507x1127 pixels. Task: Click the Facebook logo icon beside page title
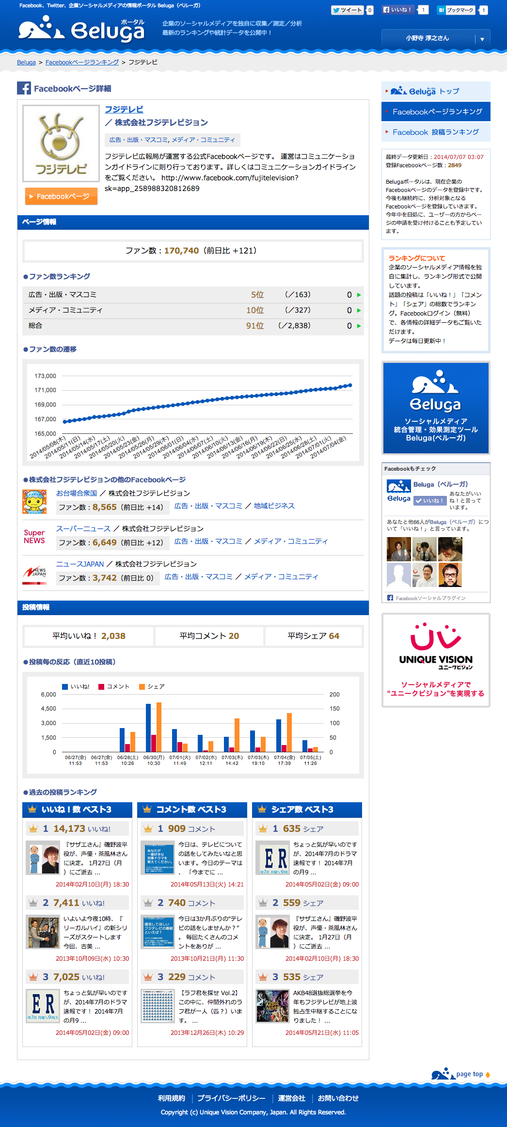[x=24, y=88]
